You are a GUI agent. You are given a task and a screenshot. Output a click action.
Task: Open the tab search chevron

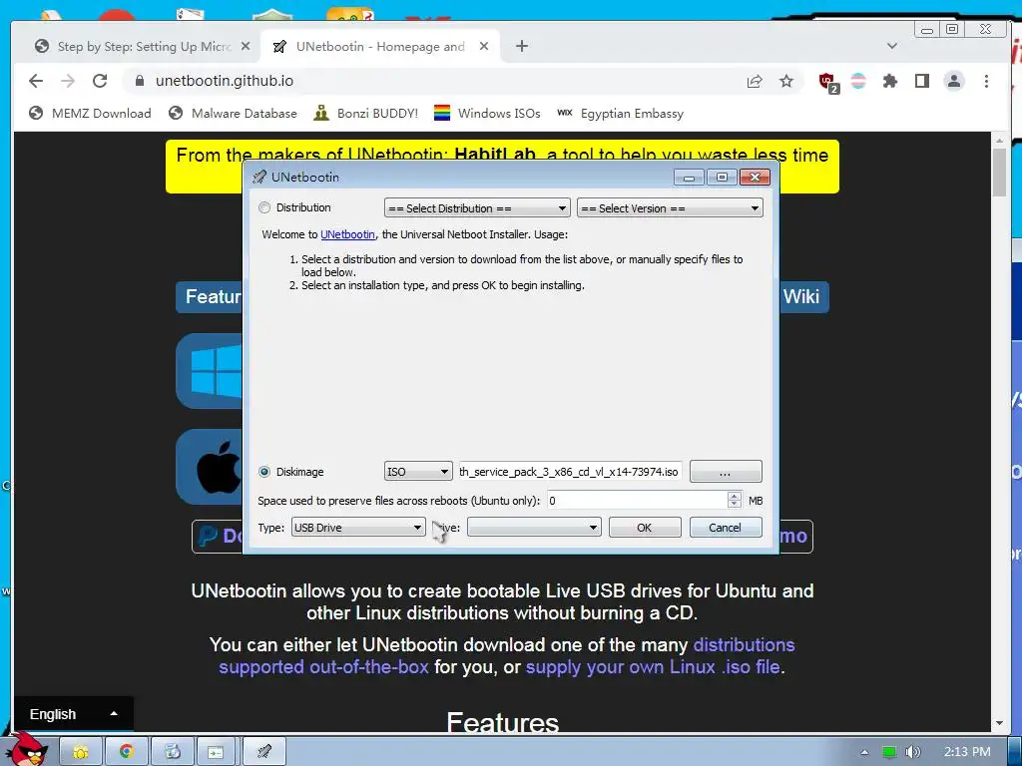tap(892, 46)
